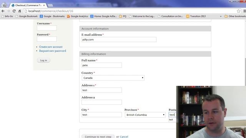Edit the E-mail address field
This screenshot has width=246, height=138.
pyautogui.click(x=119, y=39)
